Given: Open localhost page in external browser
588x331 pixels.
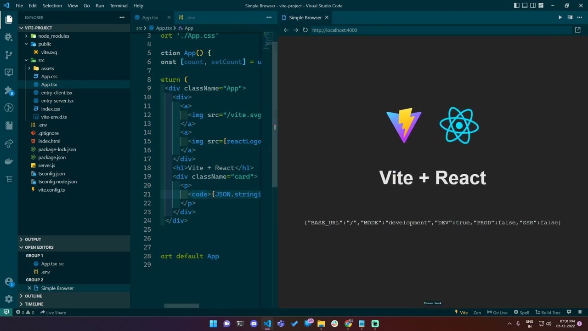Looking at the screenshot, I should [x=577, y=30].
